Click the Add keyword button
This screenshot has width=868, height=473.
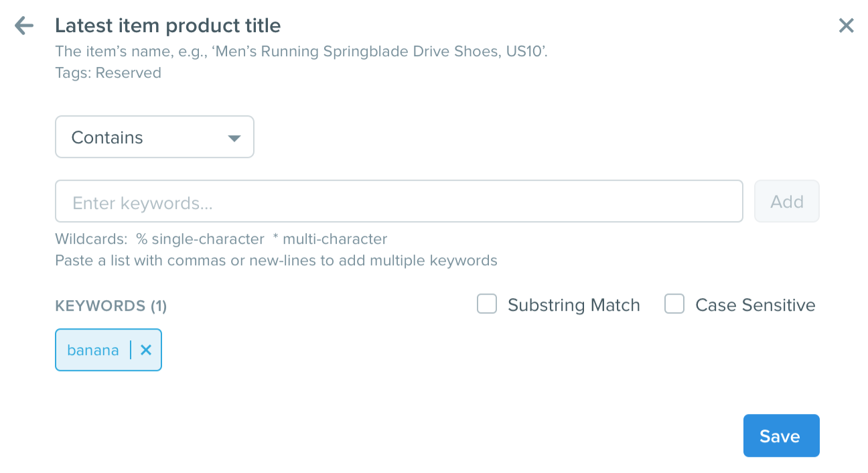click(x=787, y=201)
